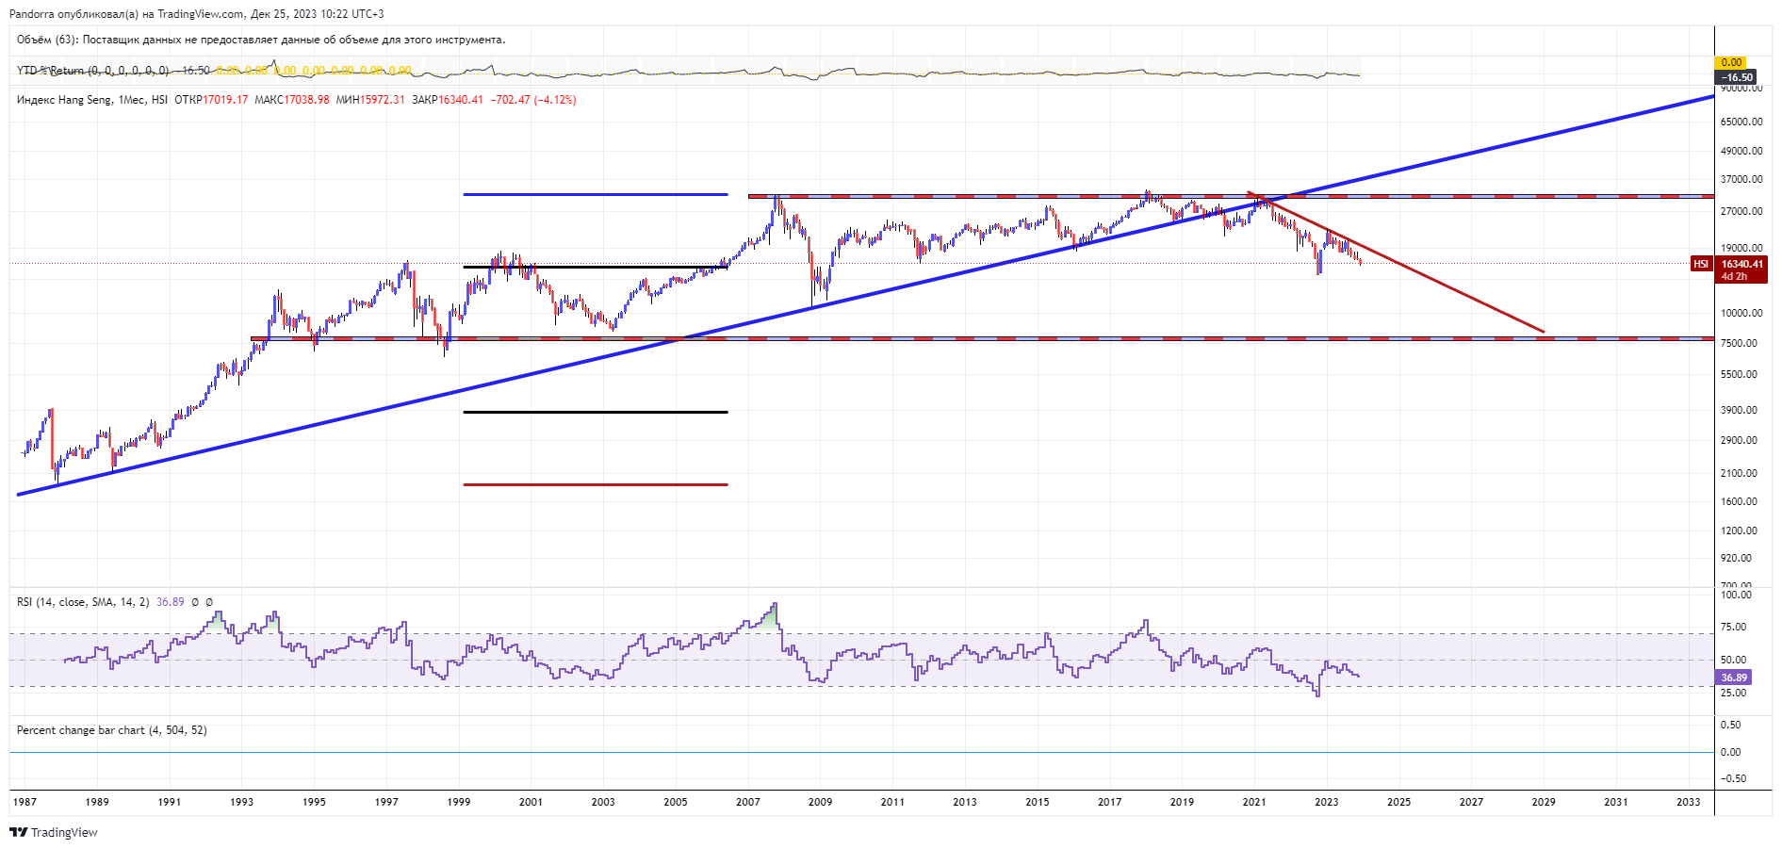This screenshot has height=849, width=1782.
Task: Click the 2007 label on the time axis
Action: pyautogui.click(x=748, y=802)
